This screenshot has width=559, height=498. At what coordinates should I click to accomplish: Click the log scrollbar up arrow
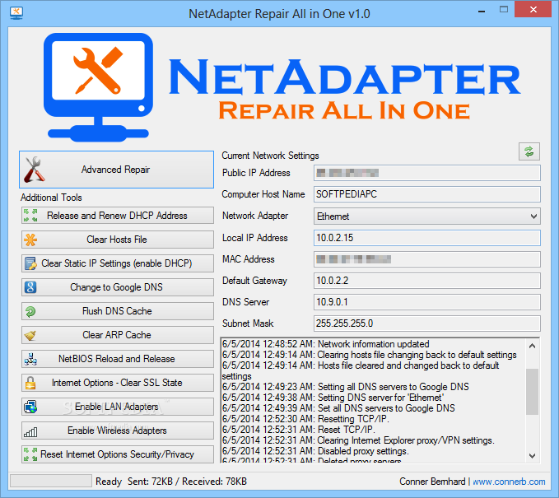pyautogui.click(x=533, y=346)
